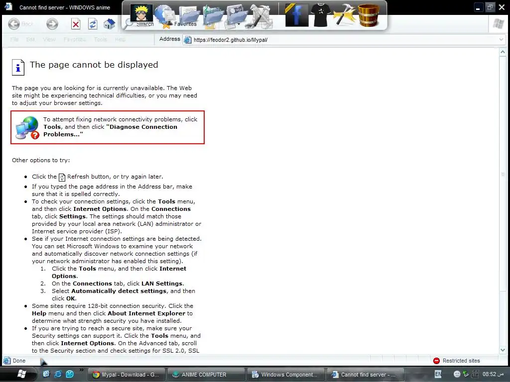Stop page loading with red X icon
Screen dimensions: 510x382
[x=76, y=24]
